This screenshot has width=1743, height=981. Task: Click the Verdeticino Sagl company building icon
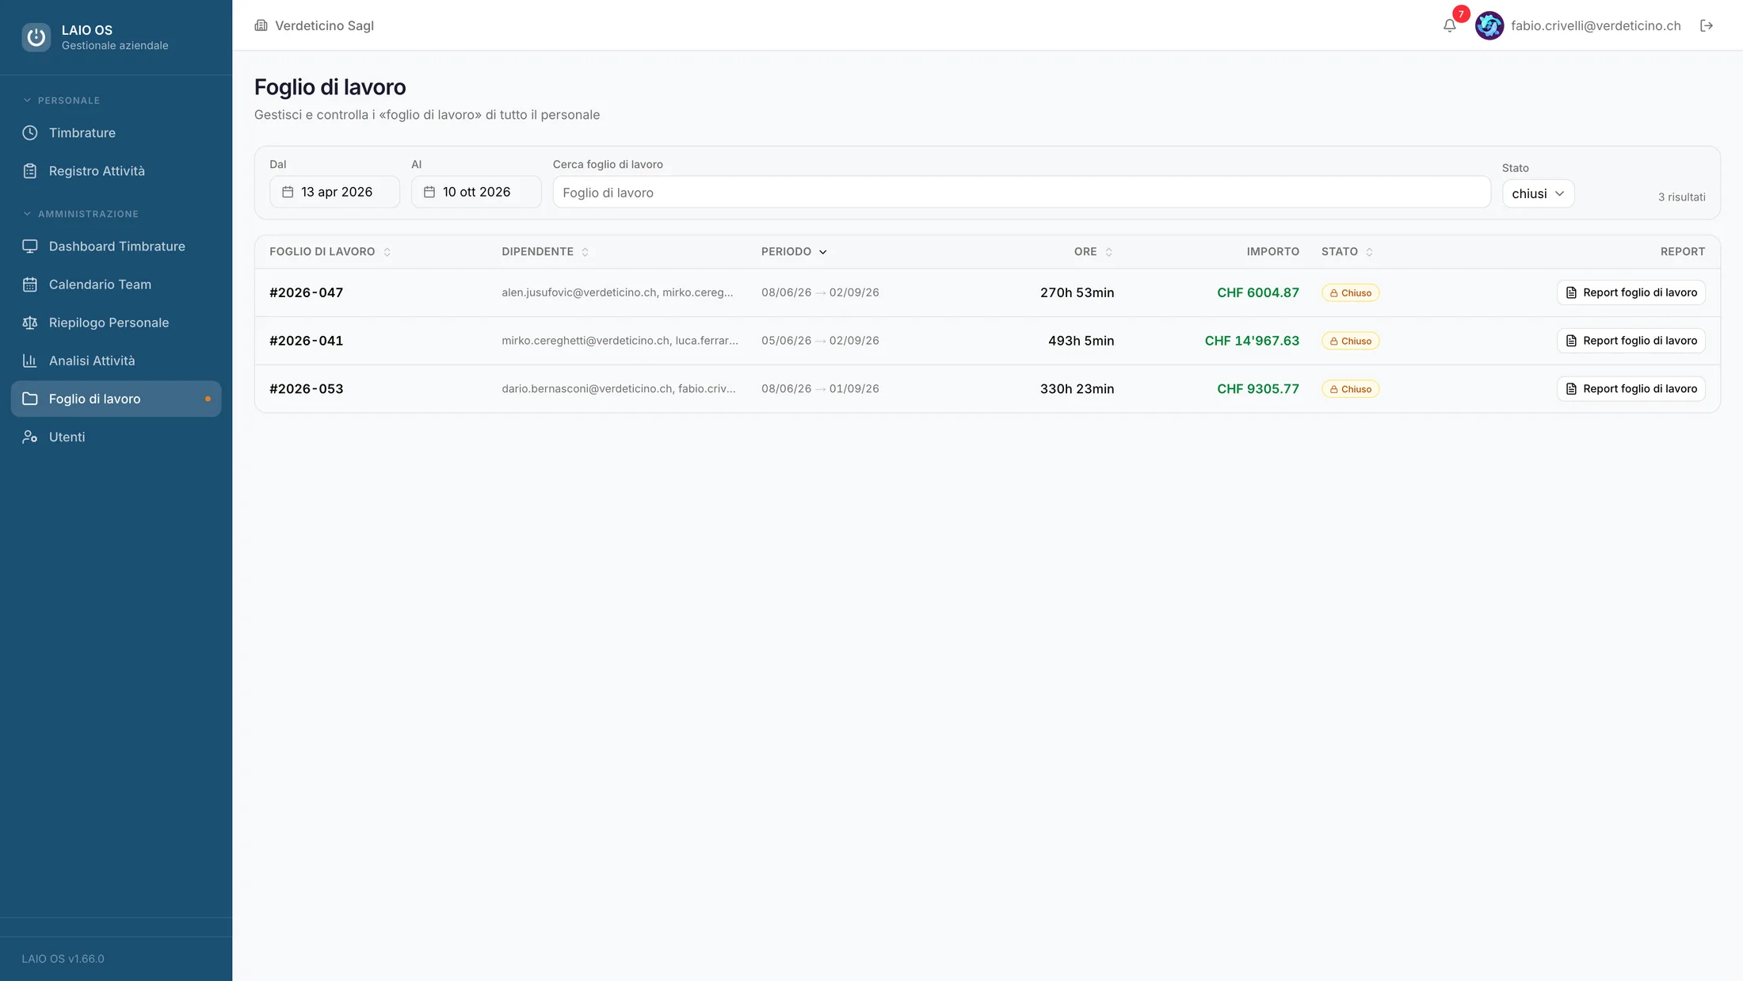click(261, 25)
